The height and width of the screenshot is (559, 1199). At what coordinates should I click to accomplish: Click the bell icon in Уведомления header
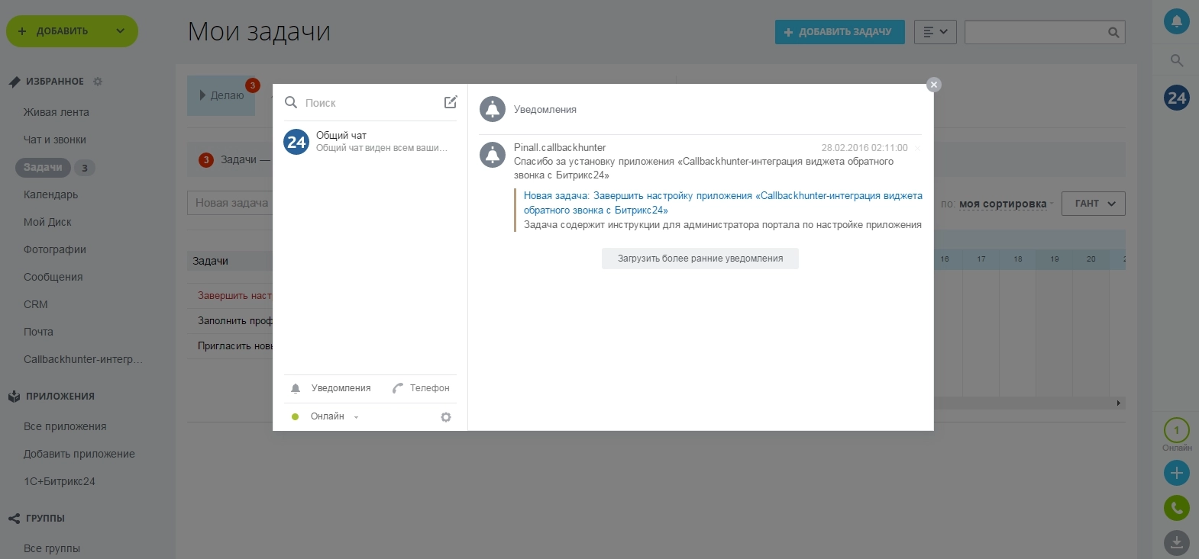[x=493, y=109]
